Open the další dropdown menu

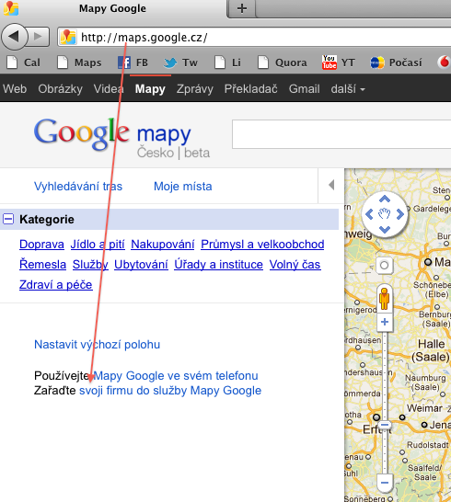point(348,89)
